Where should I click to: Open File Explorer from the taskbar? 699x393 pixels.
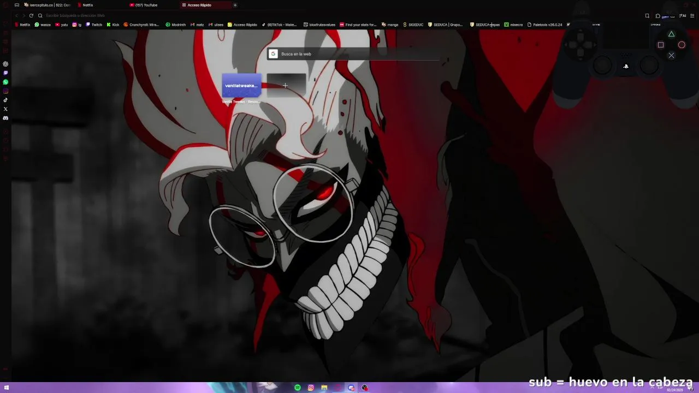click(324, 388)
